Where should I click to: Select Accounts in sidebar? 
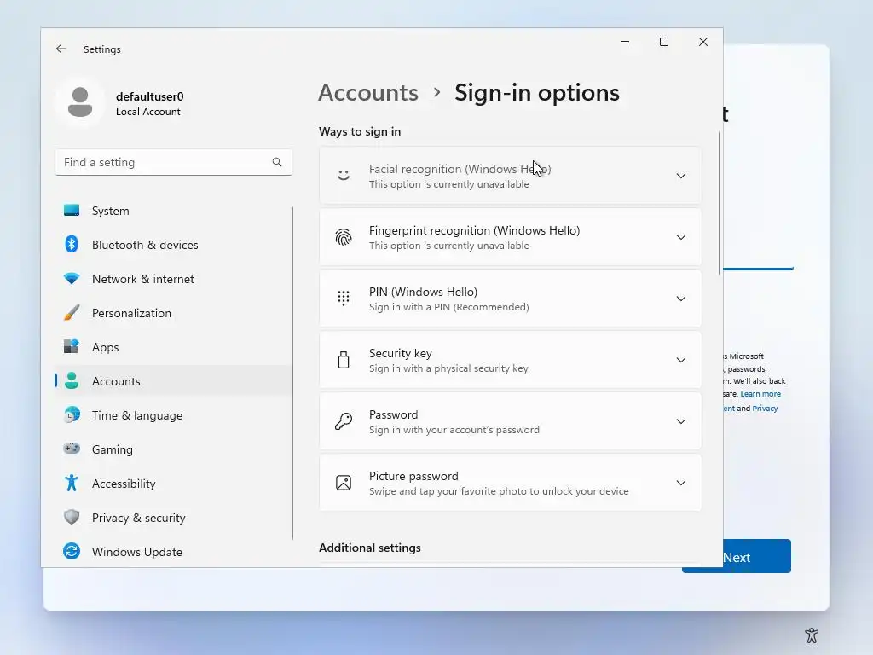coord(173,381)
